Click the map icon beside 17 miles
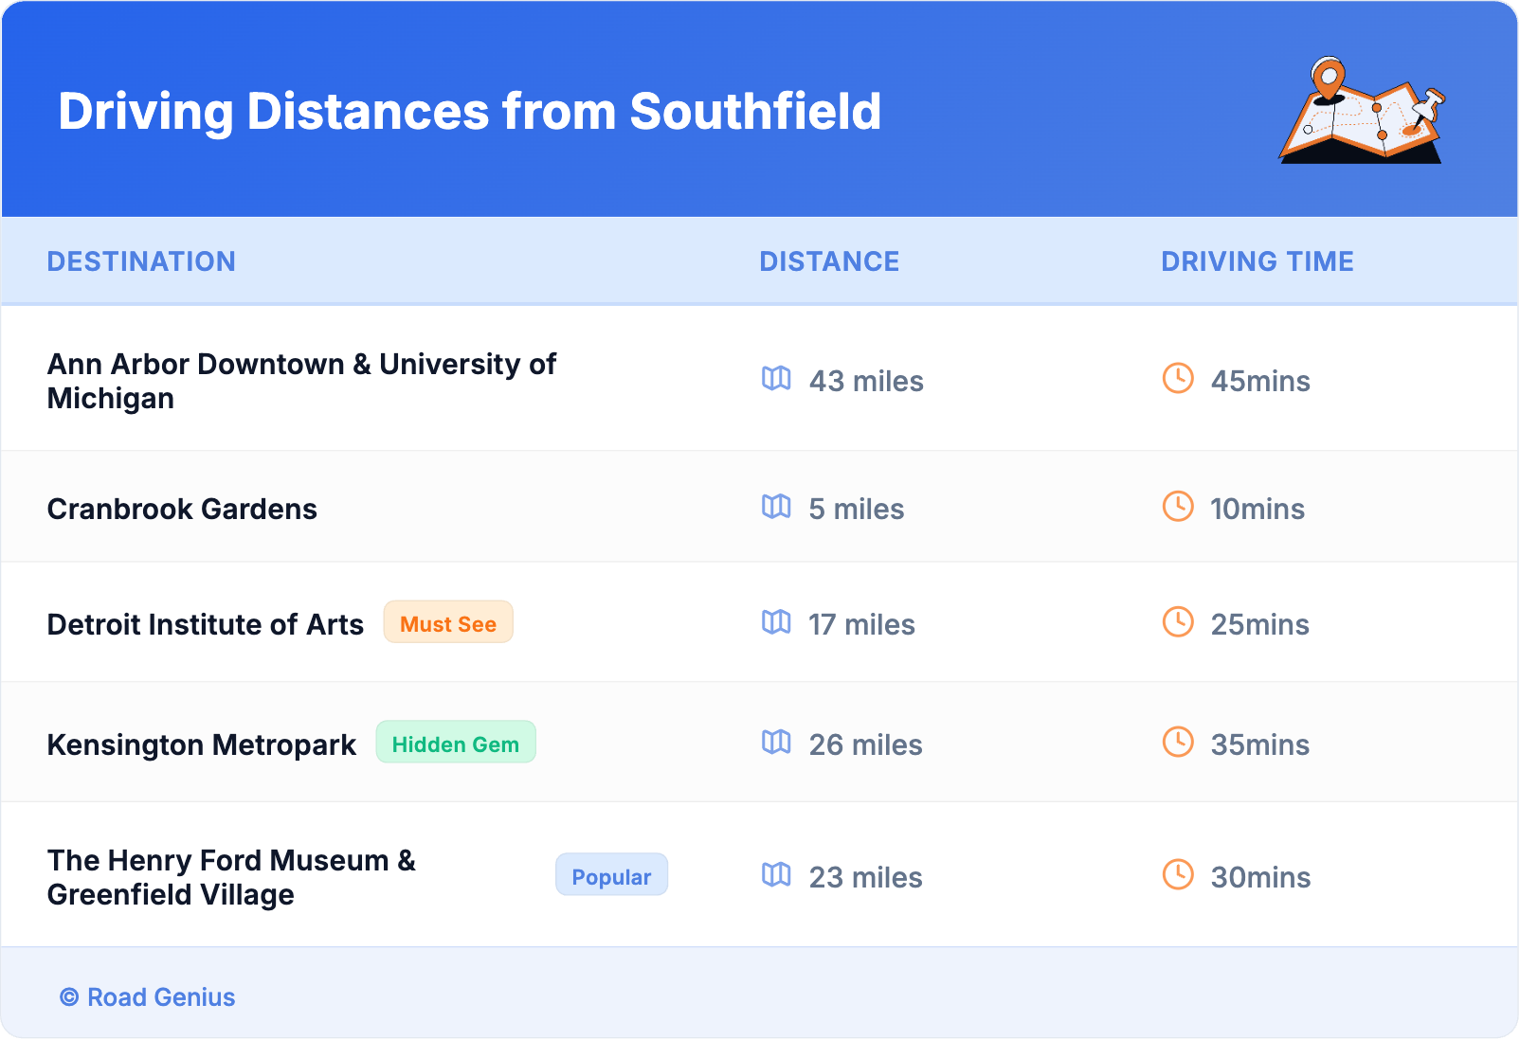Screen dimensions: 1520x1040 [776, 622]
